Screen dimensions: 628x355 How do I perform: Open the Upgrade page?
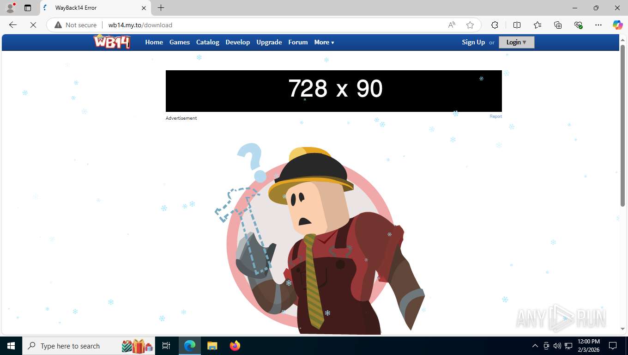269,42
